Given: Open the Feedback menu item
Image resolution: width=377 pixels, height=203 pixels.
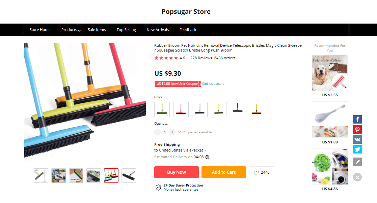Looking at the screenshot, I should (188, 30).
